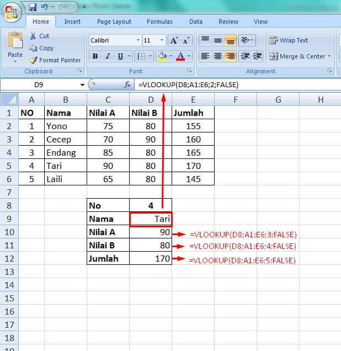Click Merge & Center

tap(297, 56)
